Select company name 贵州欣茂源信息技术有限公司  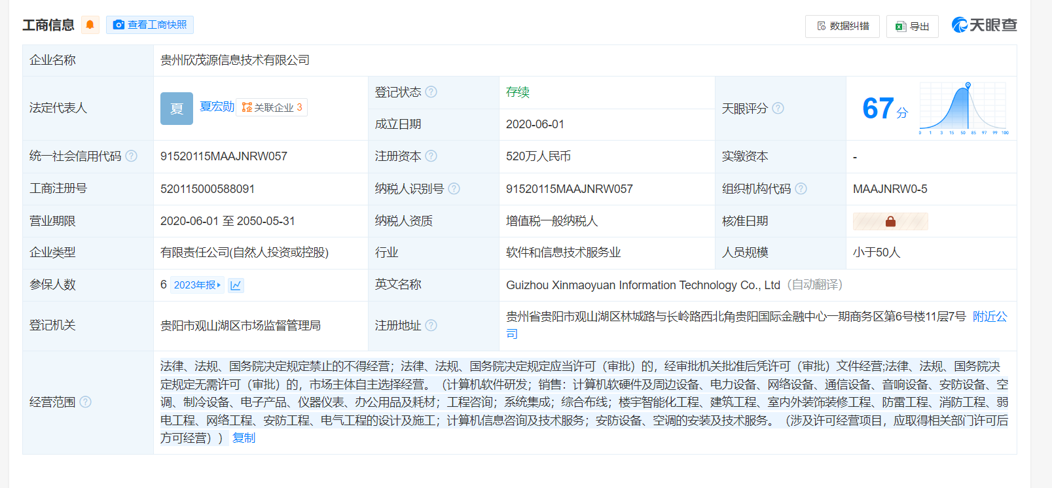(x=235, y=60)
